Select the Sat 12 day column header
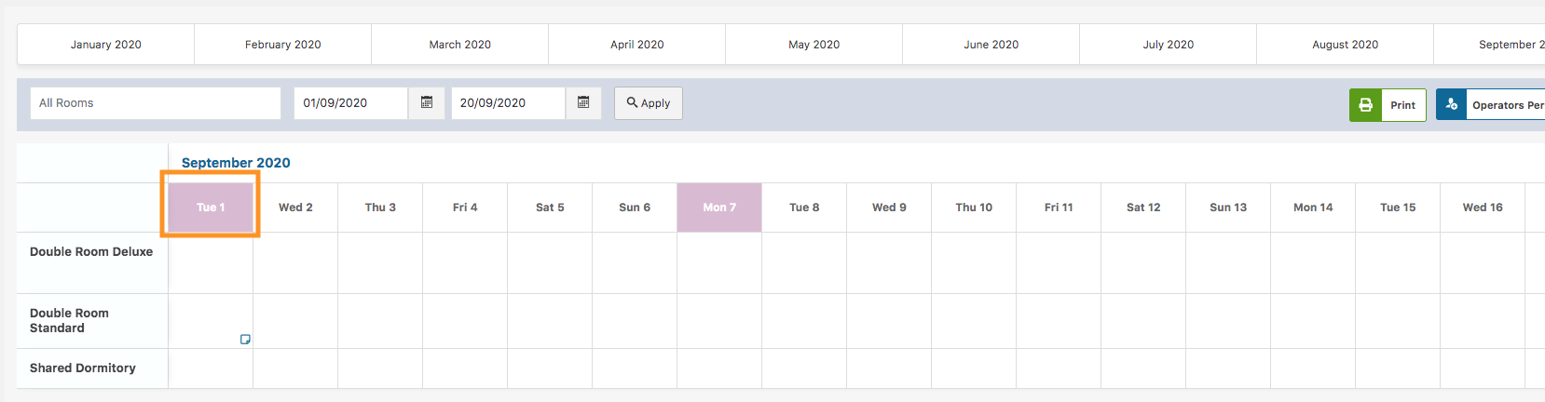This screenshot has height=402, width=1545. (x=1143, y=208)
